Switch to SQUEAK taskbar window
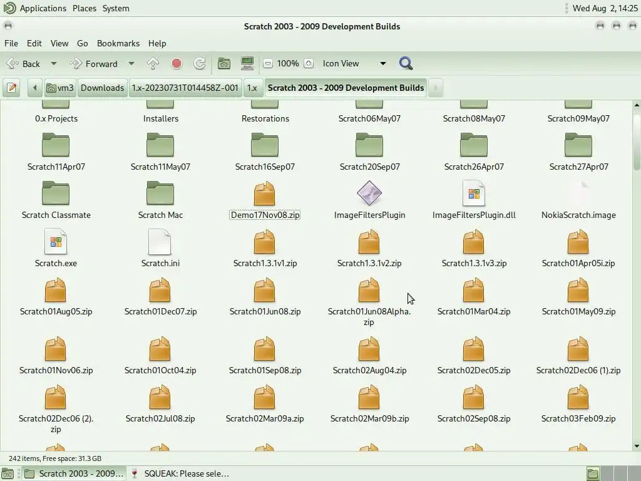The width and height of the screenshot is (641, 481). tap(180, 473)
